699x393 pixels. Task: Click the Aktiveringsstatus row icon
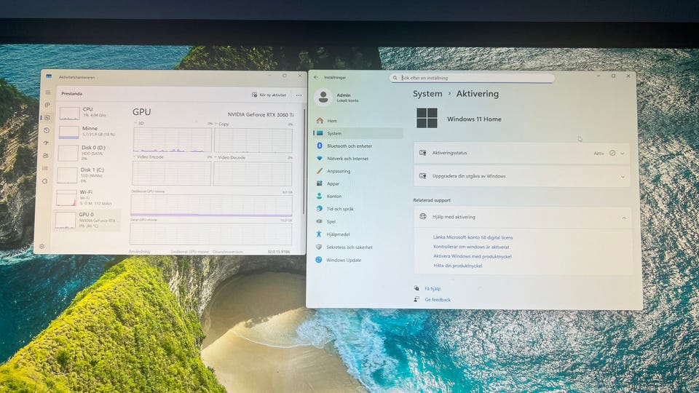point(422,153)
